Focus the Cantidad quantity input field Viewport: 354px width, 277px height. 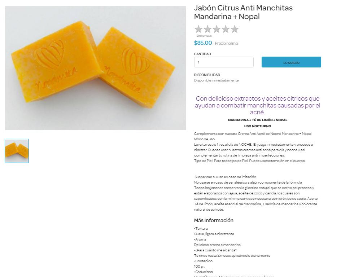[x=224, y=62]
